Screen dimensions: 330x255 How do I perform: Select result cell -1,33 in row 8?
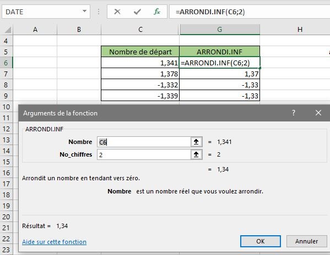(219, 85)
